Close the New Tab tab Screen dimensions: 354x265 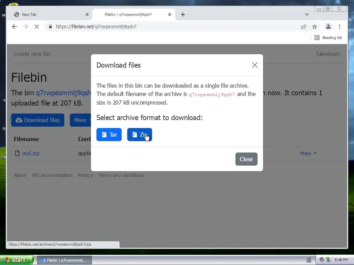tap(87, 14)
